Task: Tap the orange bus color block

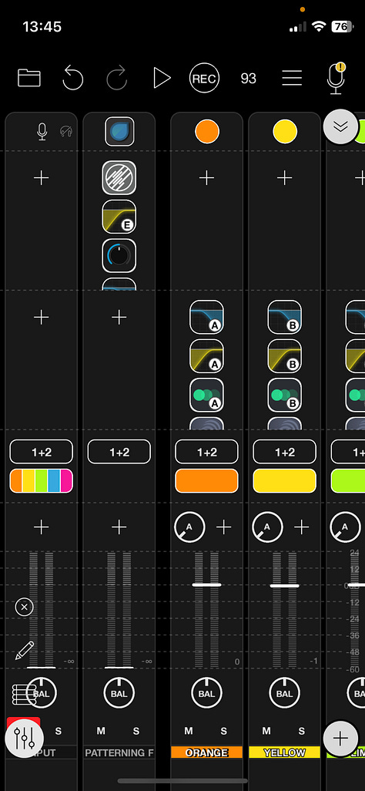Action: pyautogui.click(x=206, y=481)
